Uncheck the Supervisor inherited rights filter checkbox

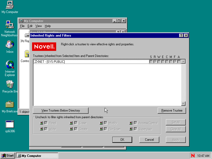click(135, 129)
